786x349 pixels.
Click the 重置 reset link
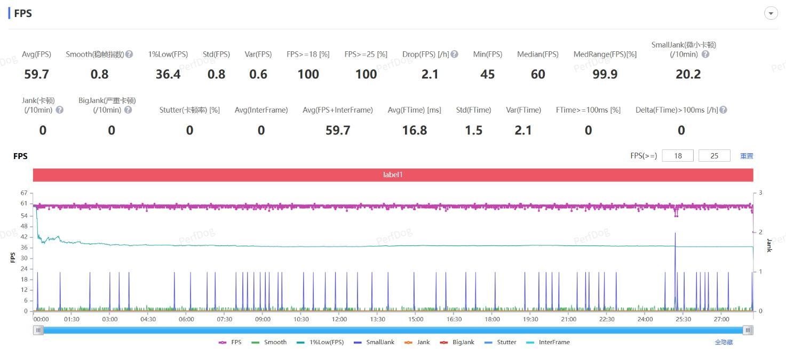pyautogui.click(x=747, y=156)
